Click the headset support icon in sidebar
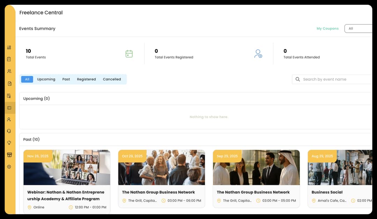 tap(9, 131)
